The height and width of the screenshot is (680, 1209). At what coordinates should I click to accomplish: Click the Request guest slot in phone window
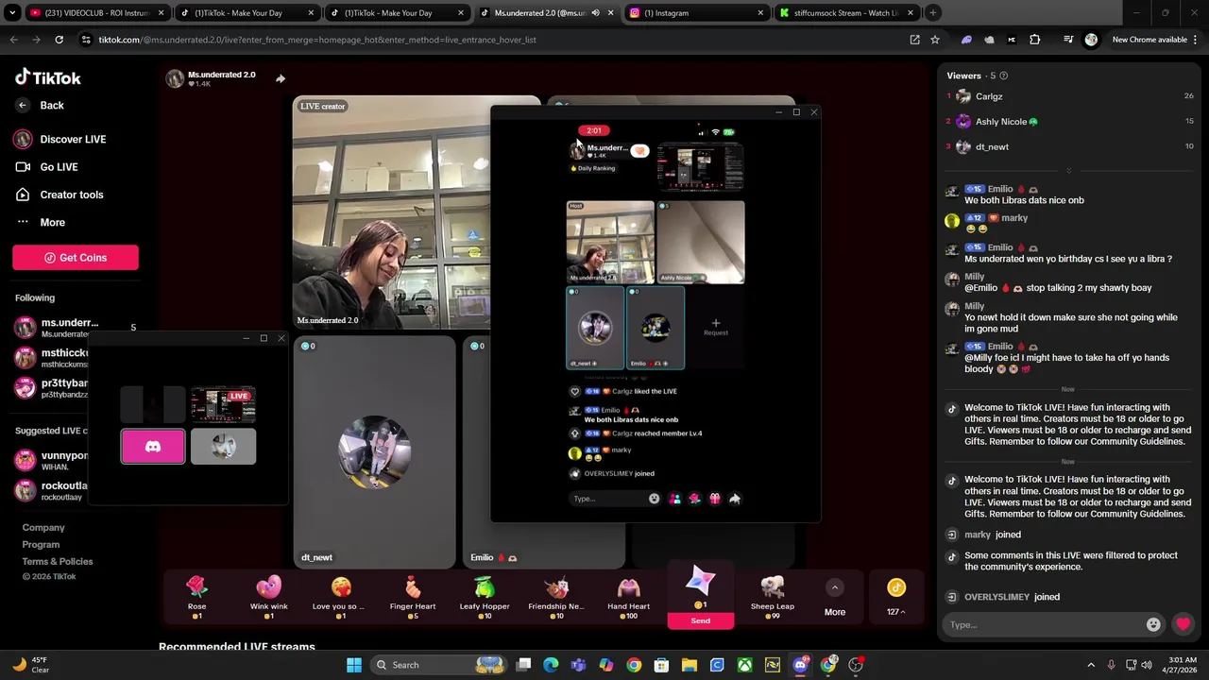coord(715,327)
